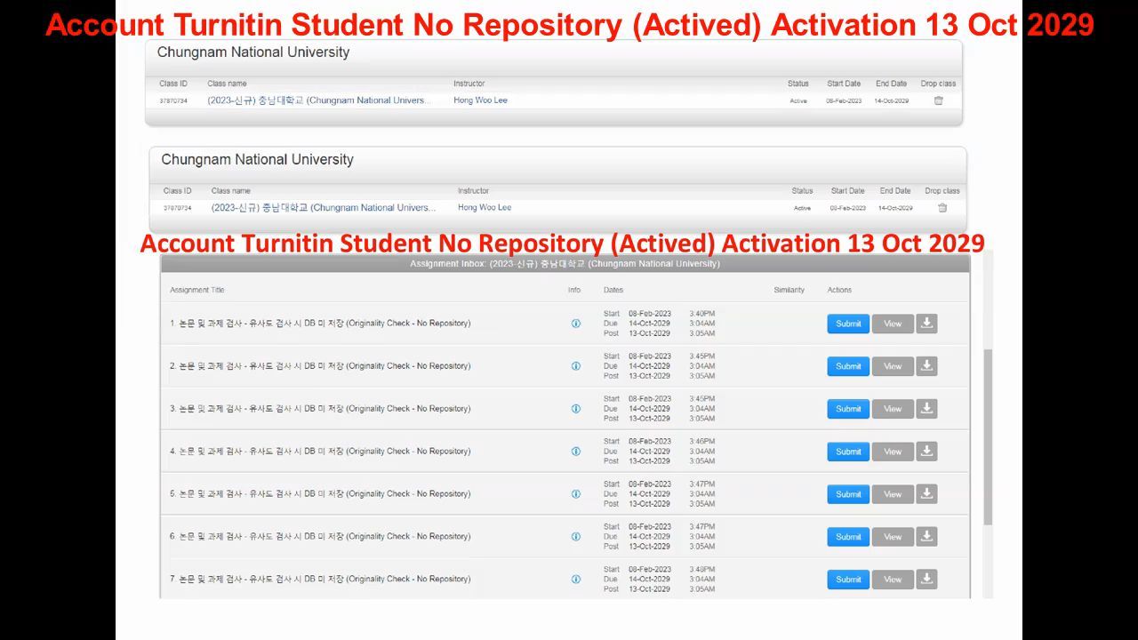This screenshot has height=640, width=1138.
Task: Click assignment 5 title text
Action: 320,494
